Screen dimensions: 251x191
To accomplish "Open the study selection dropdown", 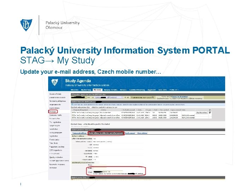I will [109, 97].
